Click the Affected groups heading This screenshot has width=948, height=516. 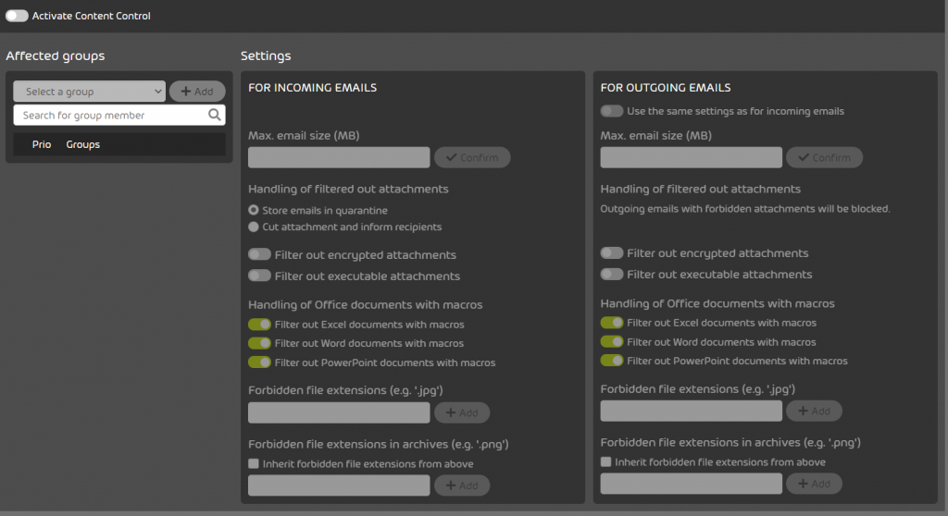(55, 56)
